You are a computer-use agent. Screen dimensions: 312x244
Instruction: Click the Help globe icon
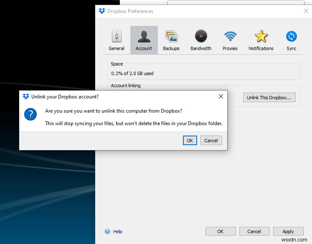(x=107, y=231)
